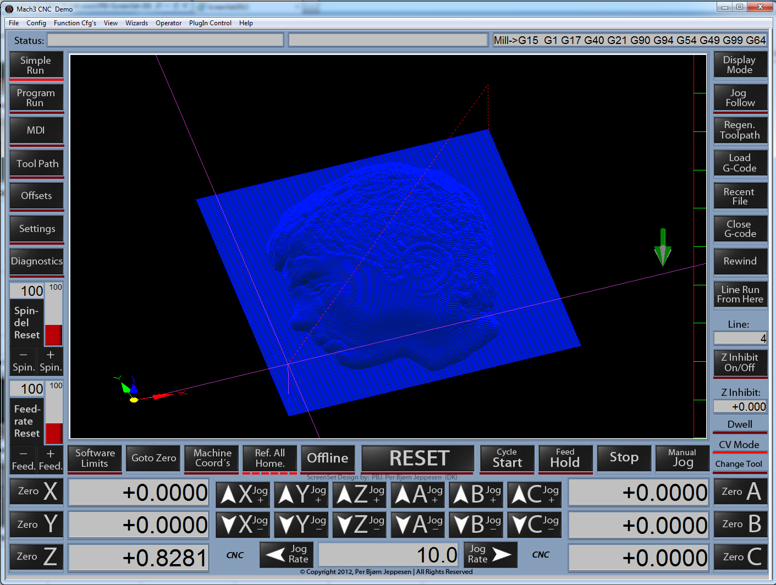Jog the X axis in negative direction

243,525
